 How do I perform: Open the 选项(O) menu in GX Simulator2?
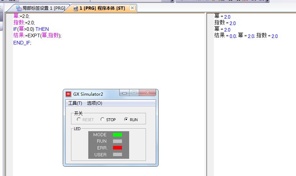tap(94, 103)
